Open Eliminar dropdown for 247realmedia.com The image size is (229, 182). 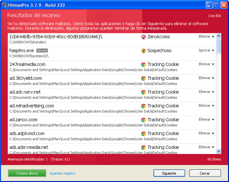(x=206, y=64)
